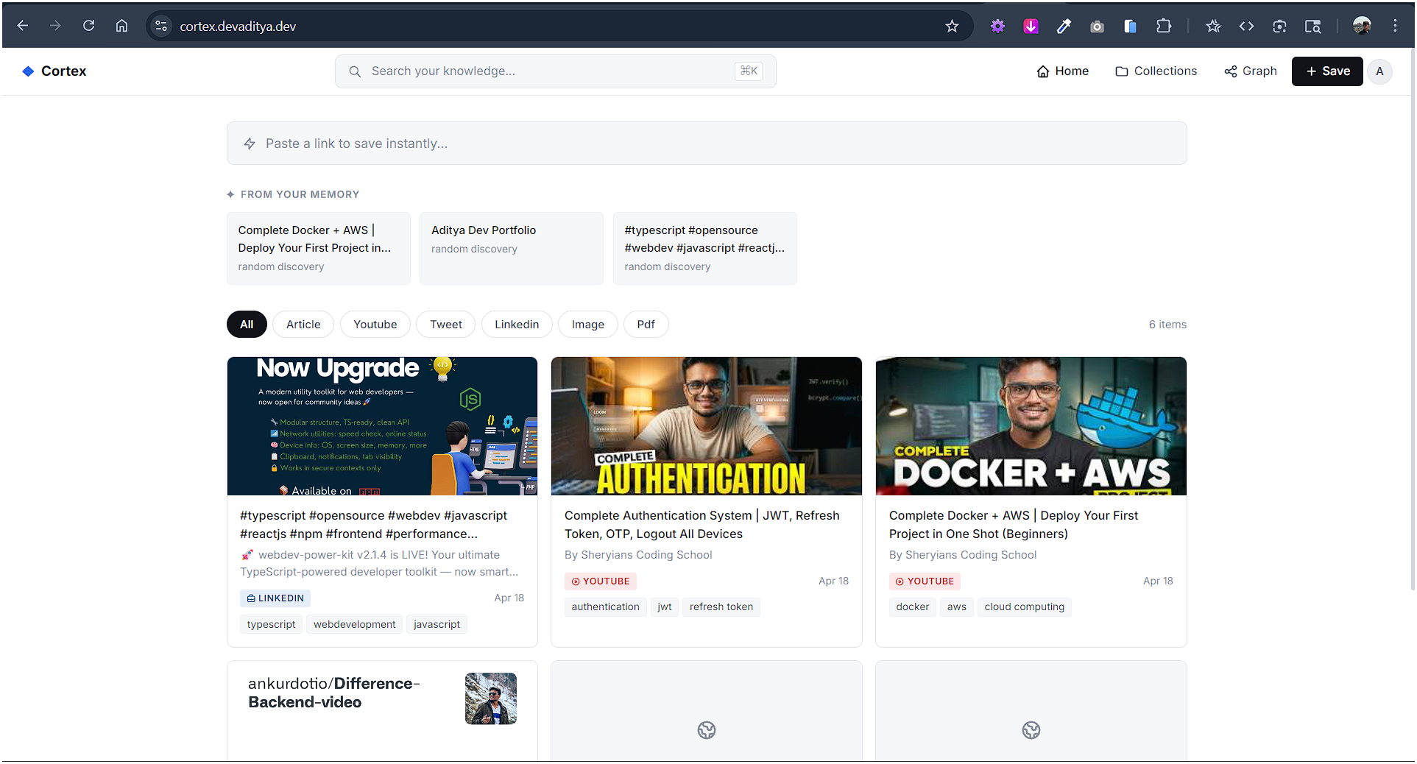
Task: Click the search magnifier icon
Action: 355,71
